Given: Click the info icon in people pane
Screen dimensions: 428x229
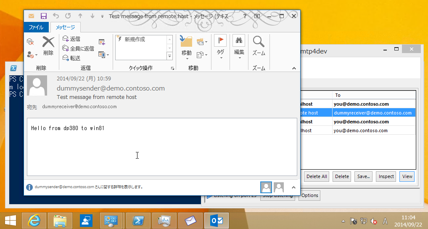Looking at the screenshot, I should pos(29,187).
